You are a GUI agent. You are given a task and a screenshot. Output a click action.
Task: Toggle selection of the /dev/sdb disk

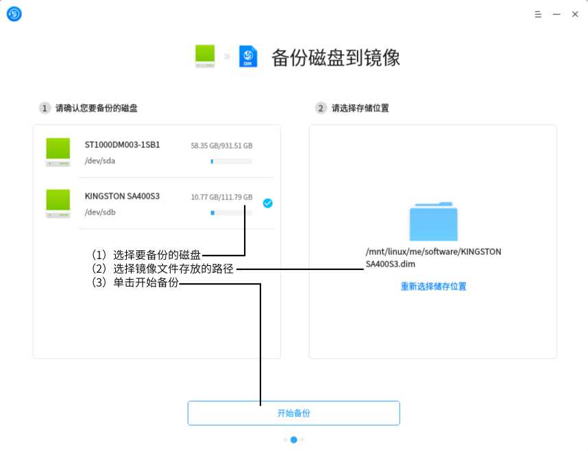pos(156,204)
